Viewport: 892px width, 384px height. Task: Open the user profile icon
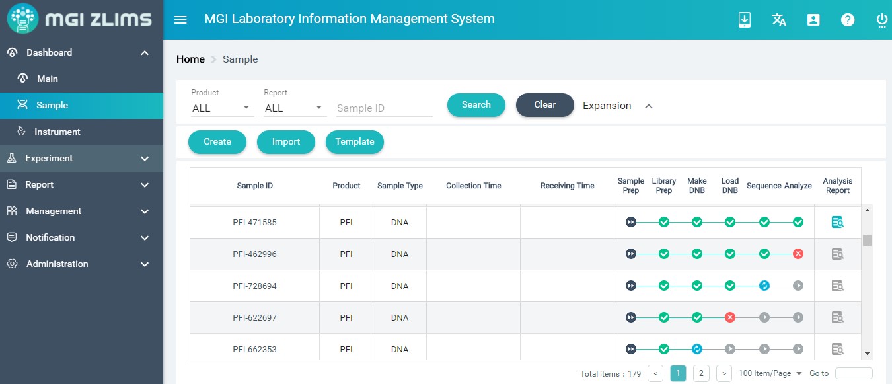[x=813, y=20]
